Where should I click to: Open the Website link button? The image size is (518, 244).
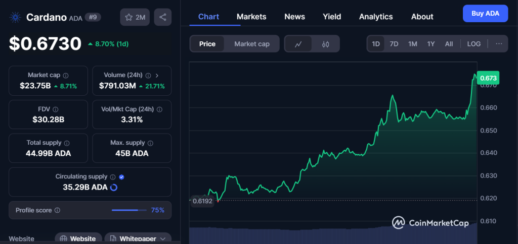pyautogui.click(x=78, y=238)
